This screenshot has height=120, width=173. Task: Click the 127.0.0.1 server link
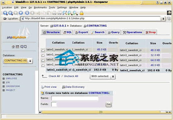(60, 26)
